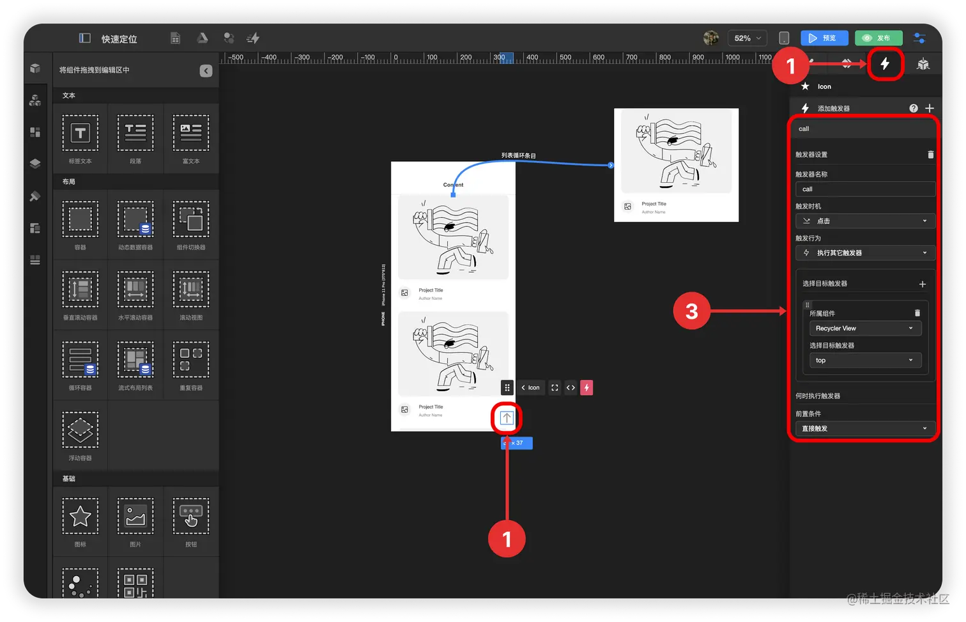Image resolution: width=966 pixels, height=622 pixels.
Task: Pick the 重复容器 repeat container component
Action: [191, 365]
